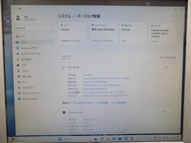Click the IME A indicator in tray
Viewport: 191px width, 143px height.
click(x=160, y=138)
